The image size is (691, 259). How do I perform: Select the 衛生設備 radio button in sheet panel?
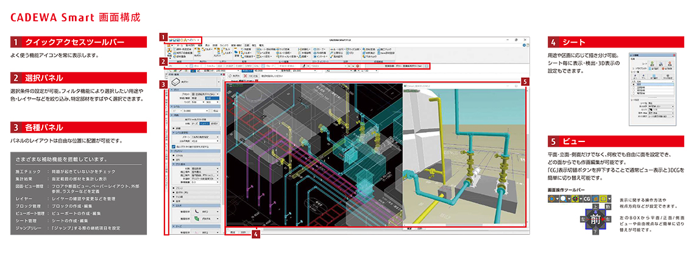633,90
